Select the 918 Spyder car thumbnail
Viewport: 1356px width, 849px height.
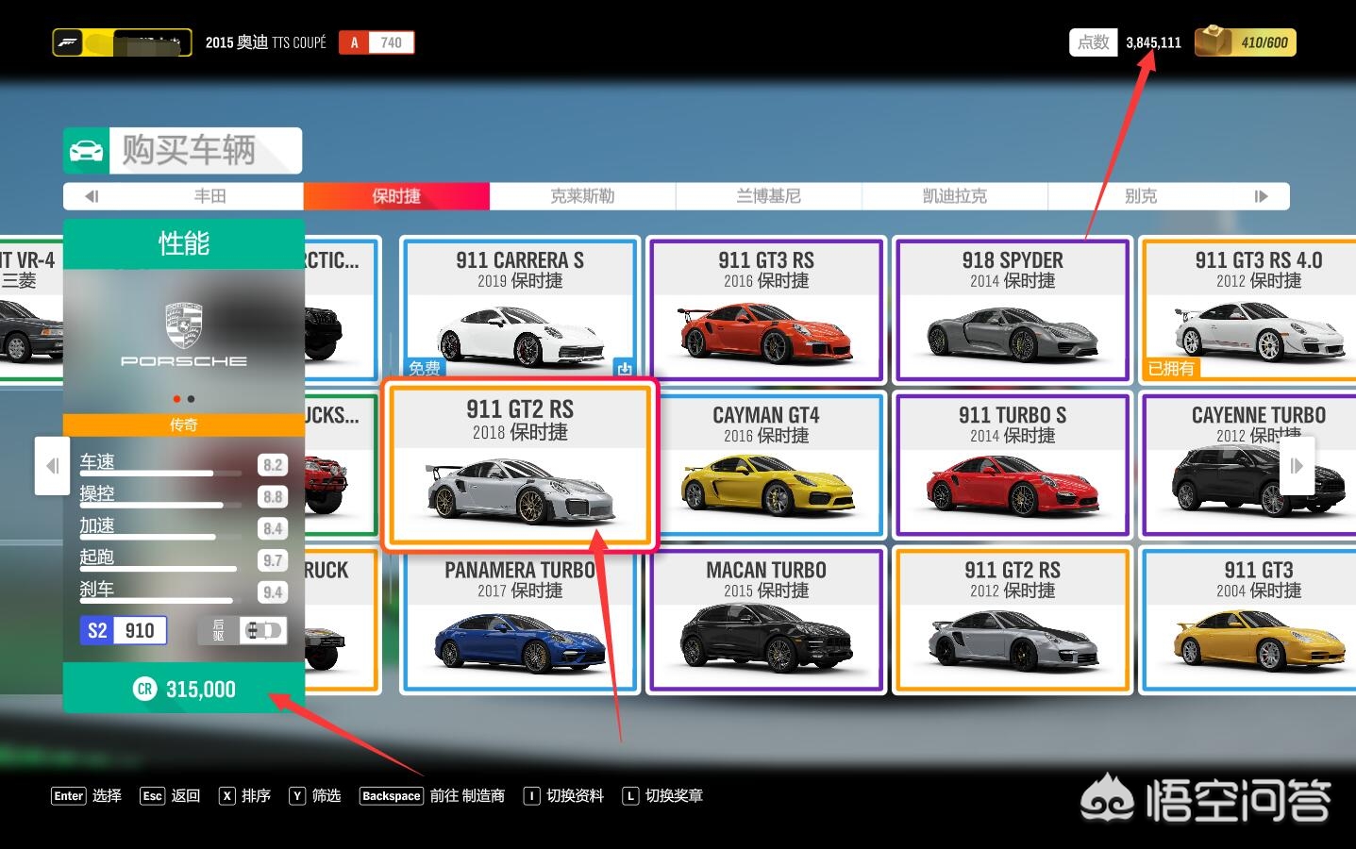pos(1012,337)
